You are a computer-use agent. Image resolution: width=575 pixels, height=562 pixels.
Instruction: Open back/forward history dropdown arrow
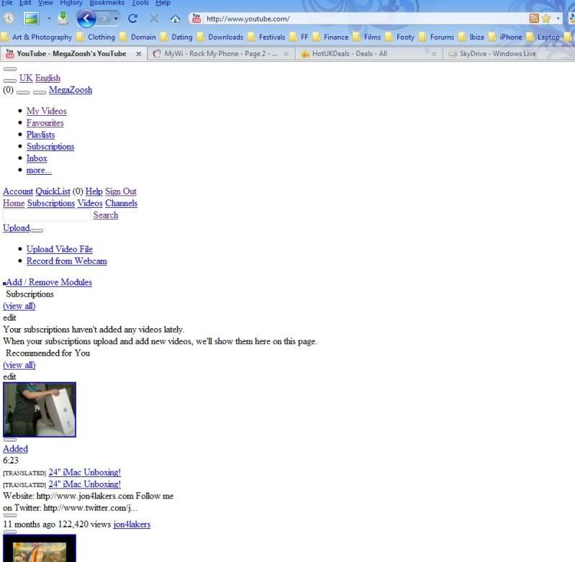tap(116, 18)
